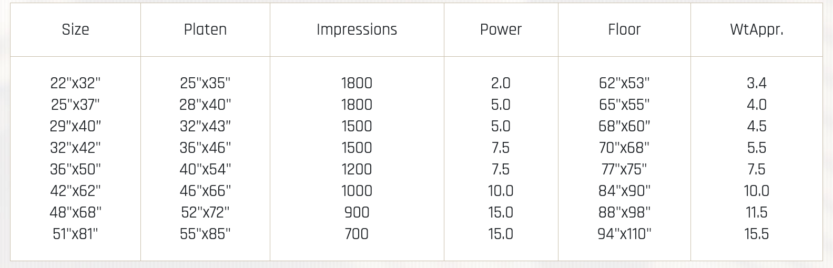The height and width of the screenshot is (268, 833).
Task: Click the Size column header
Action: tap(75, 29)
